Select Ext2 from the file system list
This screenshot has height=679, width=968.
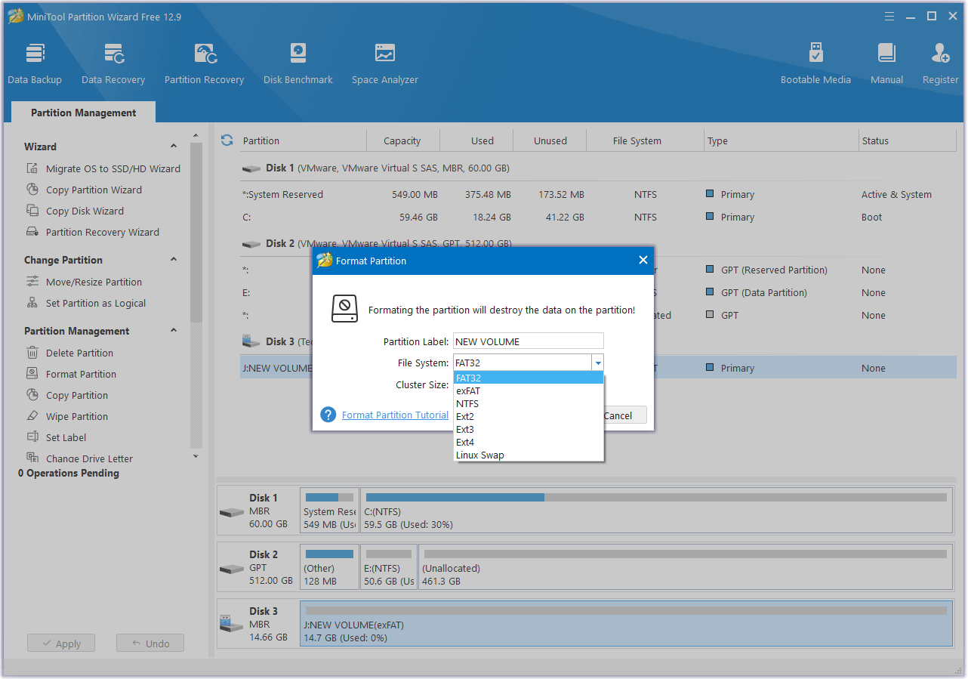click(x=529, y=416)
